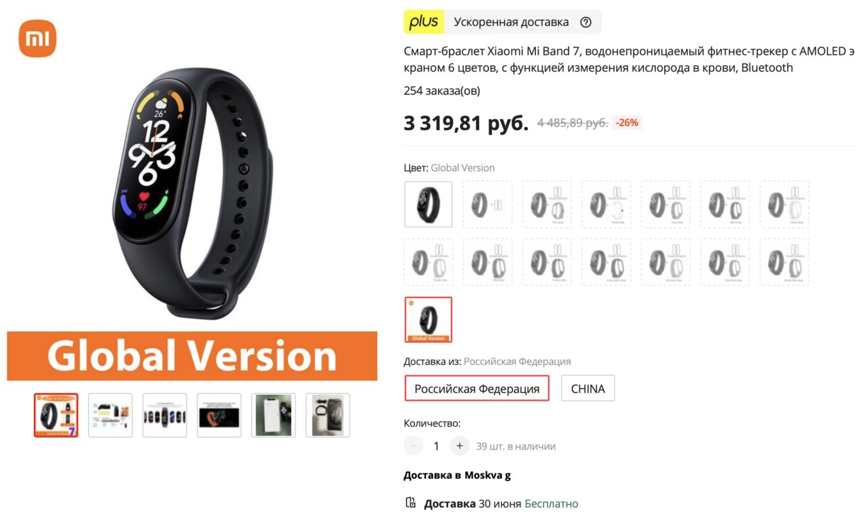Increase quantity with the plus button

pos(460,446)
